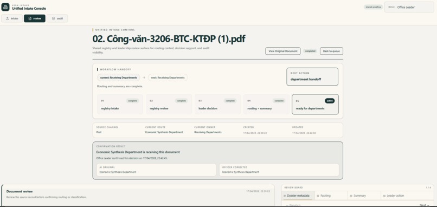Open the ROLE Office Leader selector
This screenshot has height=207, width=437.
click(x=409, y=7)
